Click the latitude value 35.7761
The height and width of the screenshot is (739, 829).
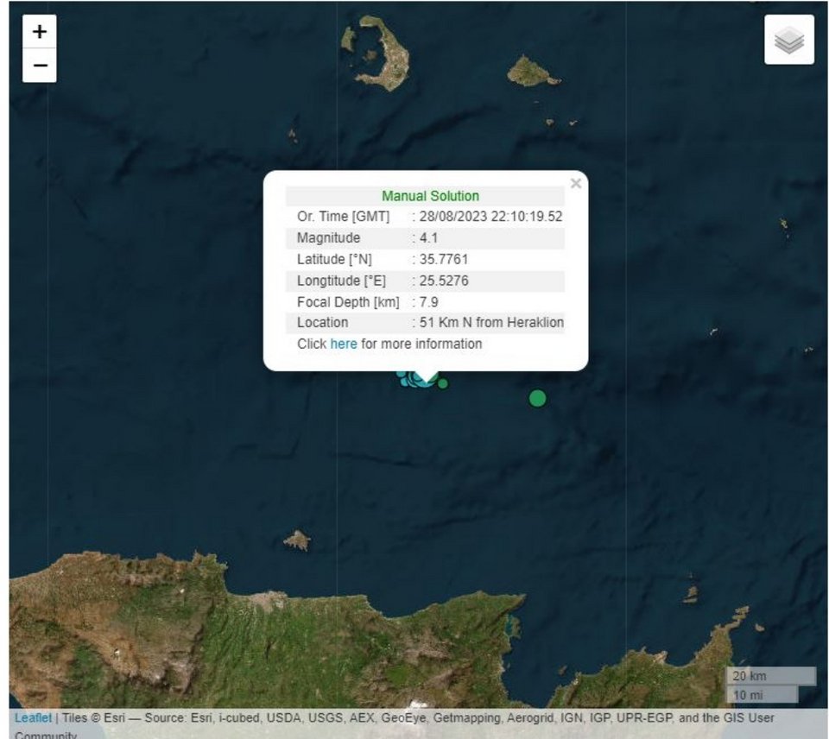(x=444, y=260)
